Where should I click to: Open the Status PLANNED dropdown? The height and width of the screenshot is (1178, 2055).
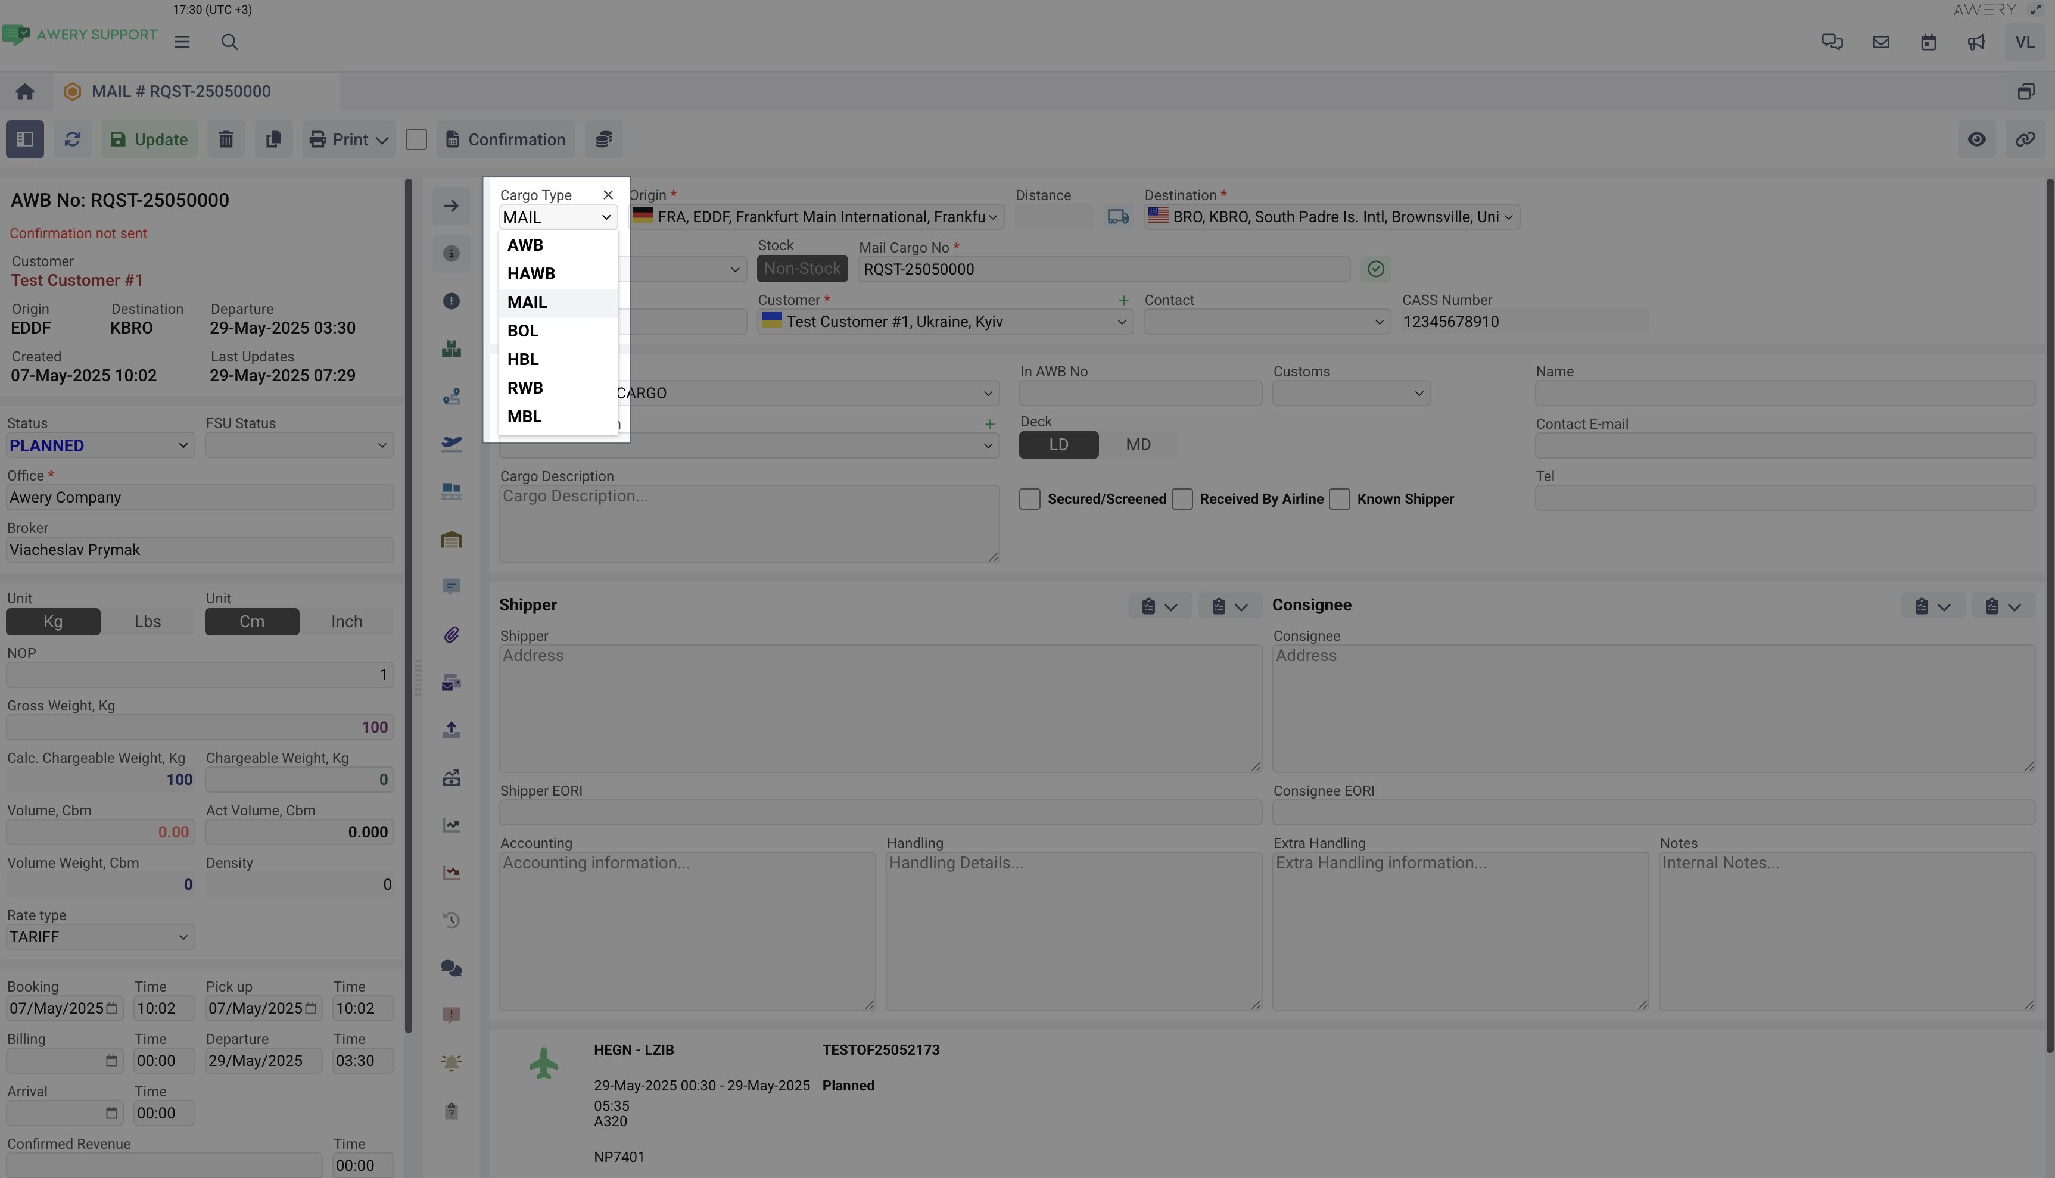[x=99, y=446]
